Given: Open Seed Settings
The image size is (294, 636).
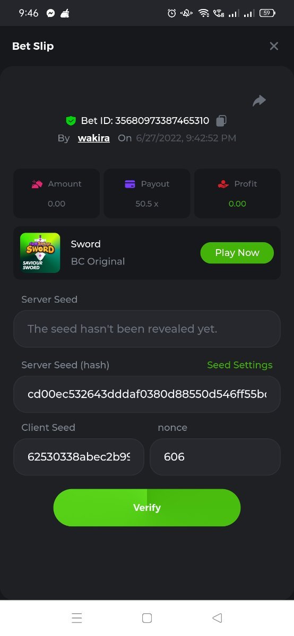Looking at the screenshot, I should [x=240, y=365].
